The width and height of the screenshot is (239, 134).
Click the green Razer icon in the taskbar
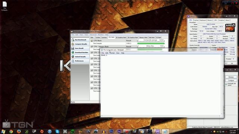[x=73, y=131]
